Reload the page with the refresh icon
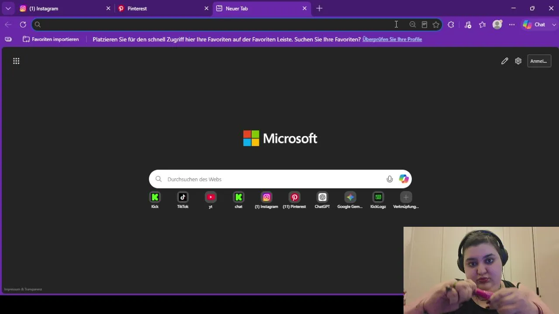Image resolution: width=559 pixels, height=314 pixels. [23, 25]
